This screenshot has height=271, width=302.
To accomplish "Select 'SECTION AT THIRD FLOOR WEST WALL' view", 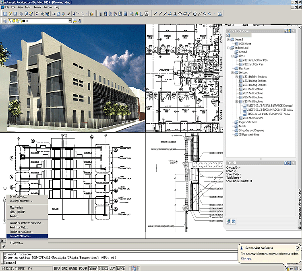I will [x=269, y=114].
